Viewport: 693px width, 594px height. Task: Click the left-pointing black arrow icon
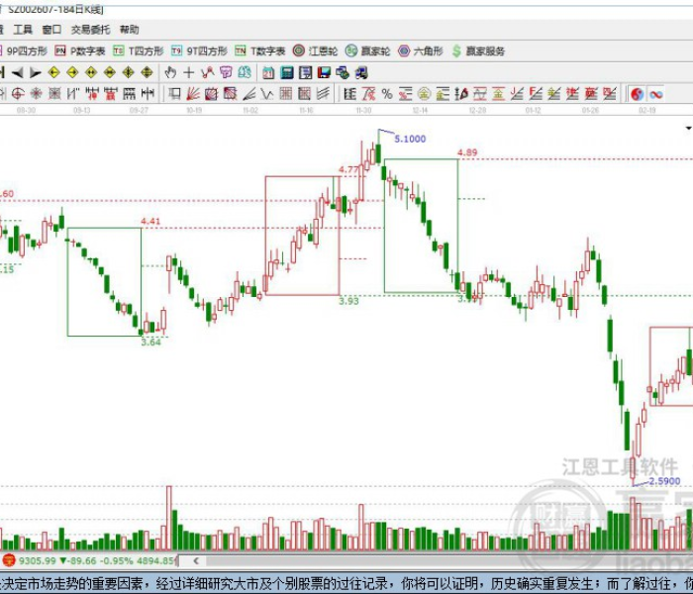[17, 72]
